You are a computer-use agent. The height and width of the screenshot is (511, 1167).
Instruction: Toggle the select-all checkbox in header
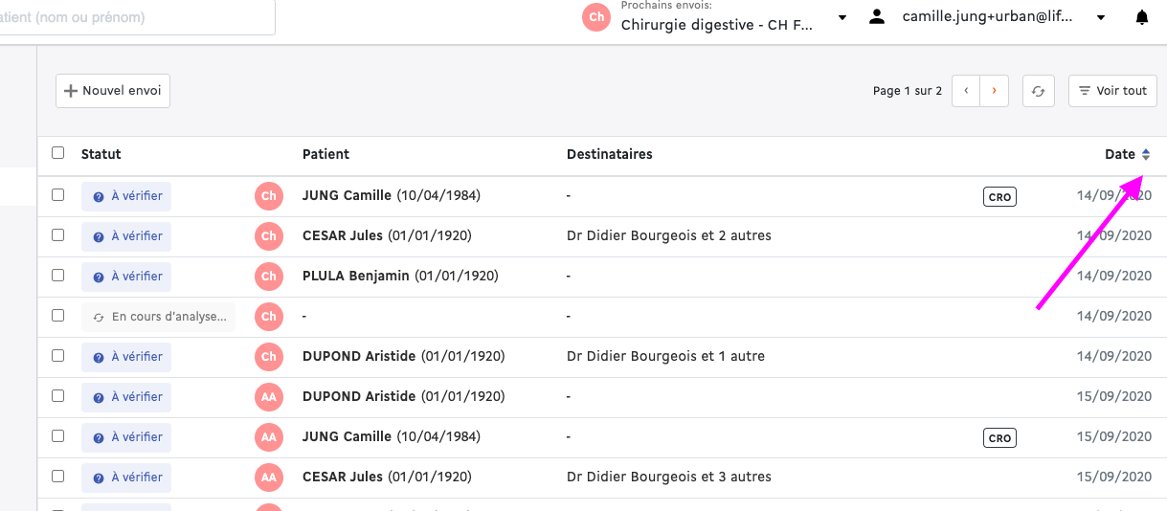point(58,153)
